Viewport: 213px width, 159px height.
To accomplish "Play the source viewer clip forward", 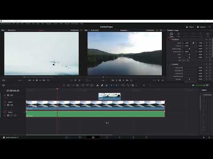I will [40, 80].
